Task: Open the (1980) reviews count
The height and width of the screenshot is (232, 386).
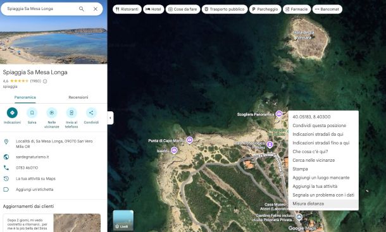Action: click(x=35, y=81)
